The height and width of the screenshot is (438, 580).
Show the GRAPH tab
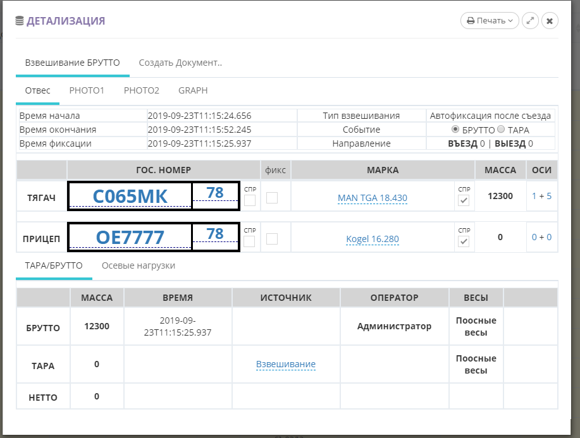point(193,90)
